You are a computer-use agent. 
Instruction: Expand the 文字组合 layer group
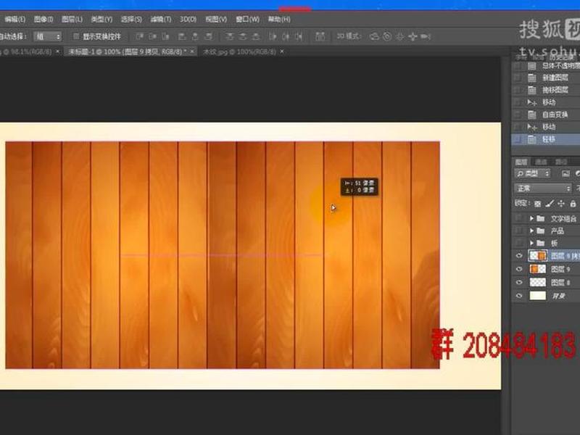pyautogui.click(x=531, y=219)
